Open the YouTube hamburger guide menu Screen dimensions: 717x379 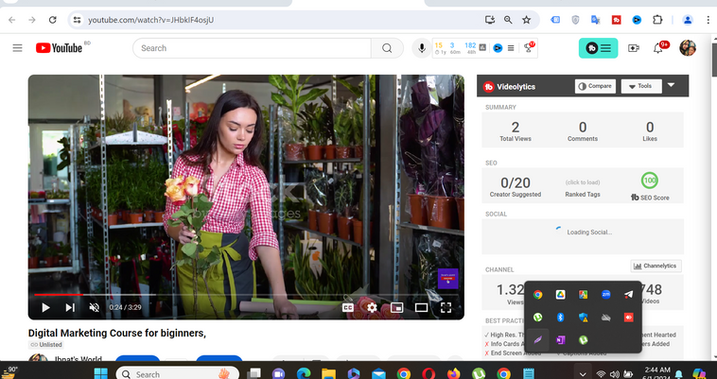[x=17, y=48]
